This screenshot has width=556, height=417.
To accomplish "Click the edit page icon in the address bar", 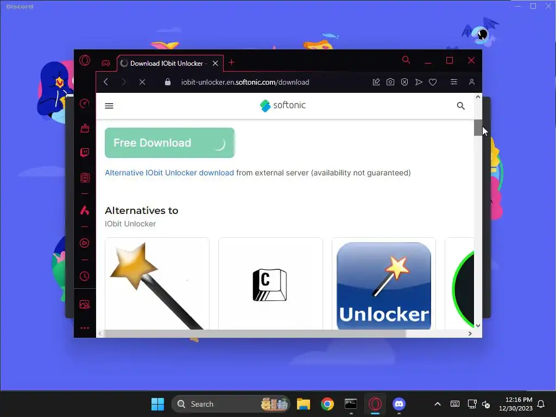I will click(x=376, y=82).
